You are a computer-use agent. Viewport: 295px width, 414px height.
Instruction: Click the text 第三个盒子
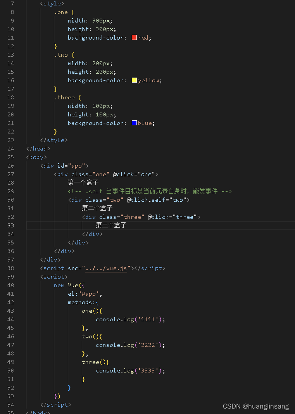click(x=111, y=225)
